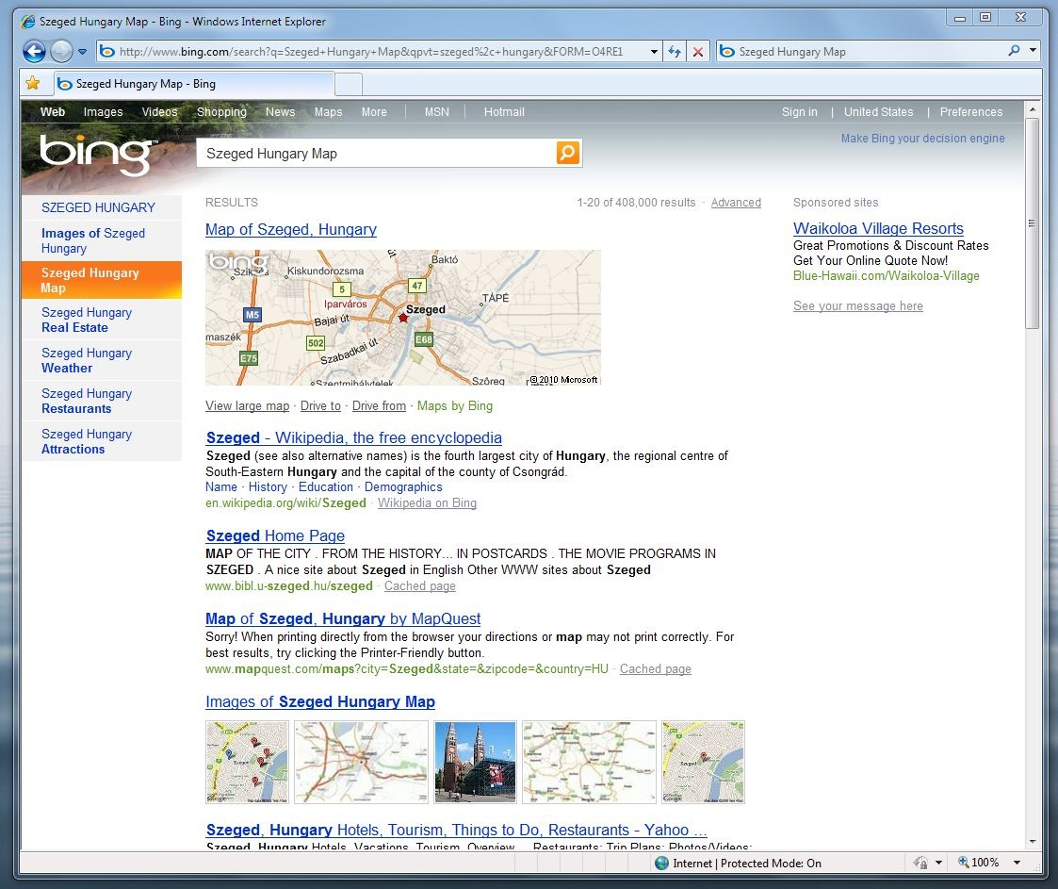Click the Wikipedia on Bing link
The image size is (1058, 889).
click(427, 502)
